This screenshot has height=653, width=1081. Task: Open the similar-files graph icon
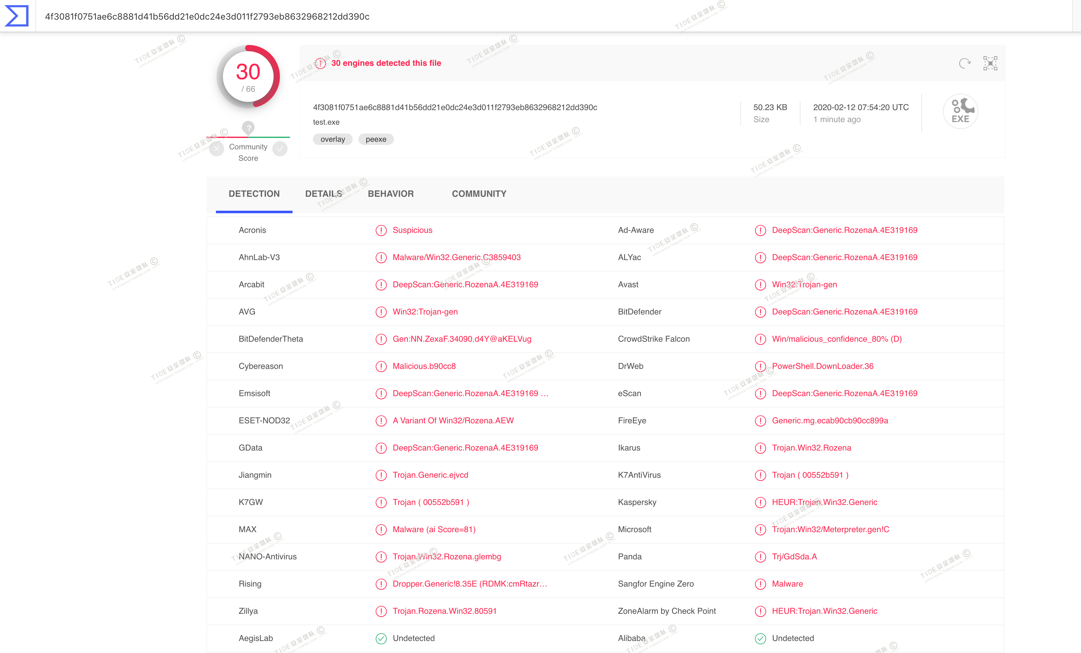coord(990,63)
